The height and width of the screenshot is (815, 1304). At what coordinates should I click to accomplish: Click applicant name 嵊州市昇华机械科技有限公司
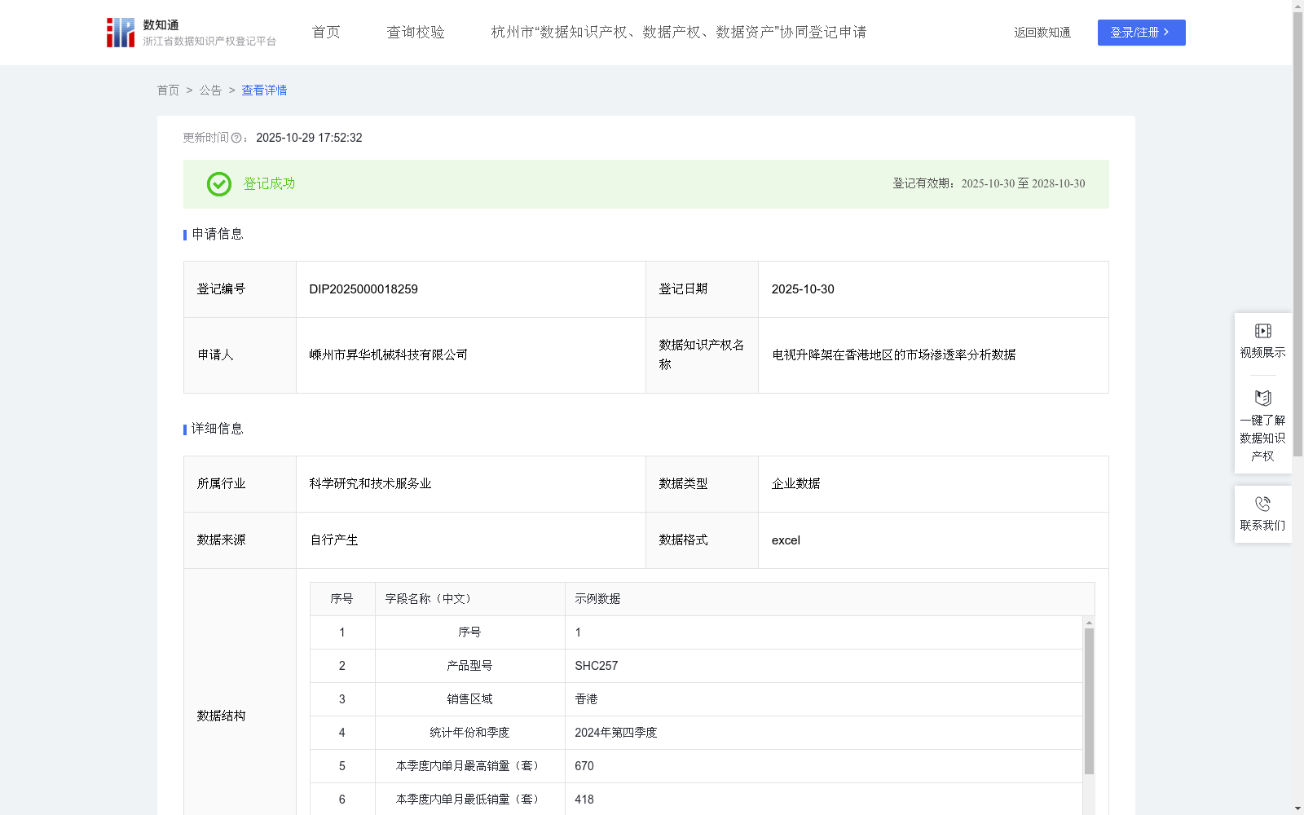click(x=389, y=355)
